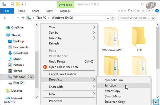This screenshot has width=160, height=105.
Task: Select OneDrive in the navigation pane
Action: [17, 27]
